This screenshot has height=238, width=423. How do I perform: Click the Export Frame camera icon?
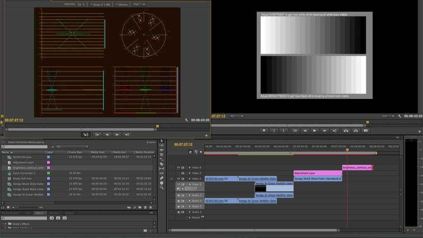click(x=366, y=131)
